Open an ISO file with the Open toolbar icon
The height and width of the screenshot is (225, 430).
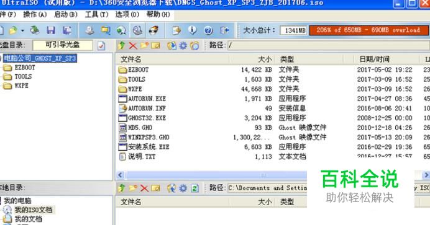click(13, 30)
